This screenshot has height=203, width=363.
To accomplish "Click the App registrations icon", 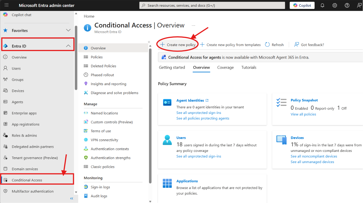I will pos(5,124).
